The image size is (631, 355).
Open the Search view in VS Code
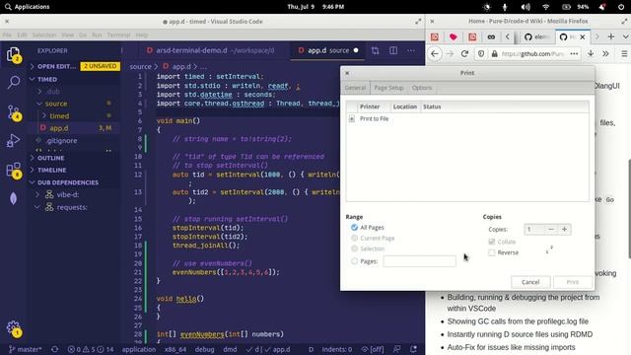[13, 83]
